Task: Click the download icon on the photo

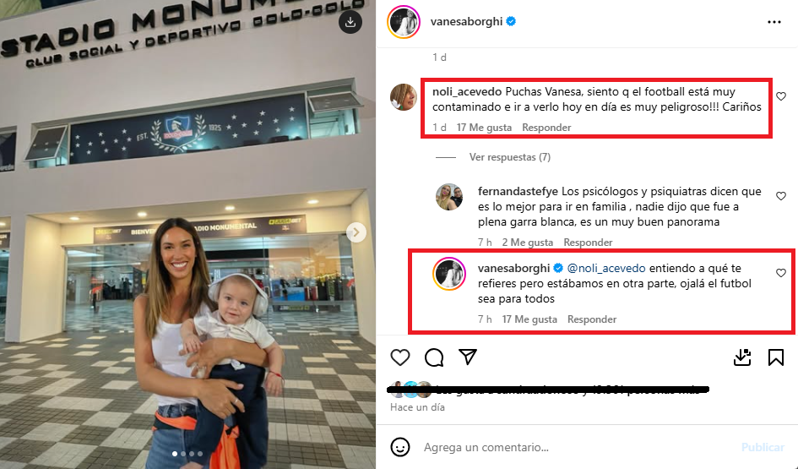Action: (350, 23)
